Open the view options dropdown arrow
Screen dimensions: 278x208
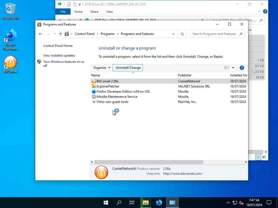click(x=233, y=68)
